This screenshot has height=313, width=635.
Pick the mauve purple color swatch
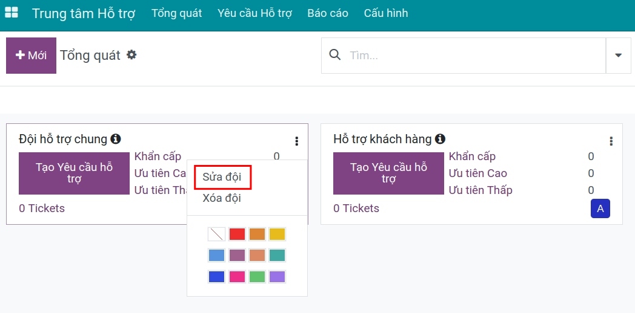click(x=237, y=255)
